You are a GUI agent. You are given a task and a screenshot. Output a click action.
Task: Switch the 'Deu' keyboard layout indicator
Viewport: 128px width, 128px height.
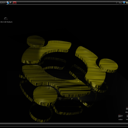[x=120, y=3]
